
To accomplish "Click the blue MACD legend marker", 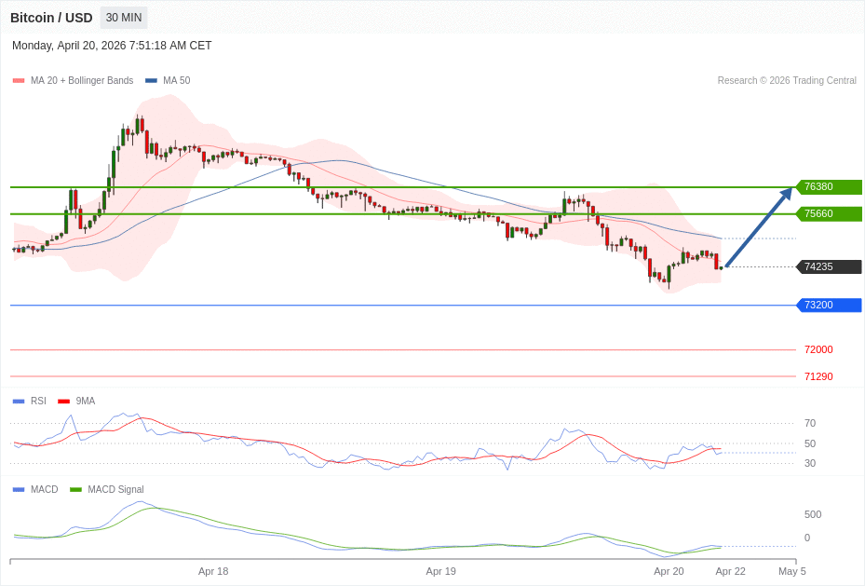I will (x=19, y=490).
